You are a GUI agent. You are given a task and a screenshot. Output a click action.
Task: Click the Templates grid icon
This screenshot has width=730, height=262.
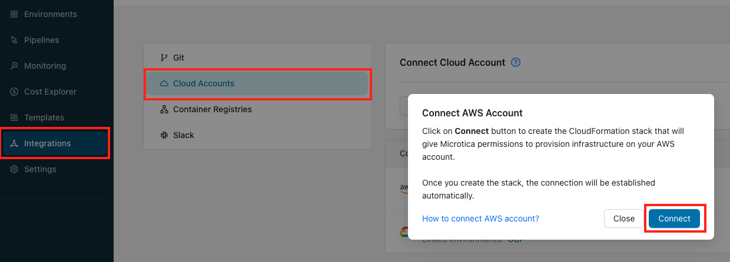[x=14, y=117]
